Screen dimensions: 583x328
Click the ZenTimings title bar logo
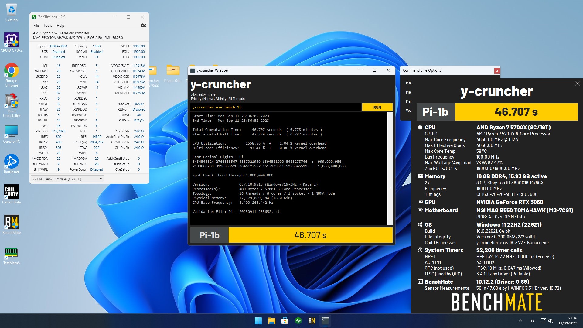click(x=34, y=17)
